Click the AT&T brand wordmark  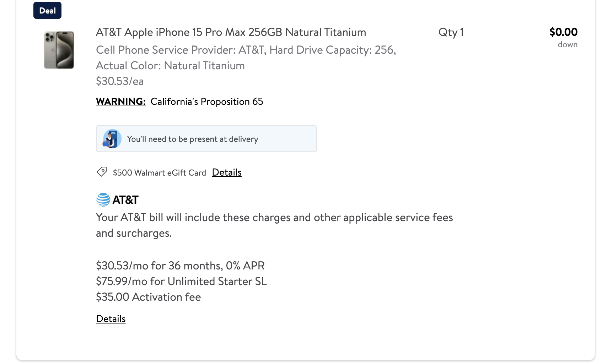[125, 200]
